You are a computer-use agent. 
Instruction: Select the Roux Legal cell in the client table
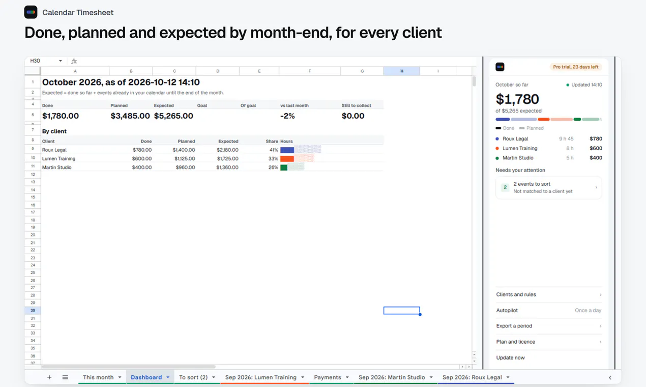(75, 150)
